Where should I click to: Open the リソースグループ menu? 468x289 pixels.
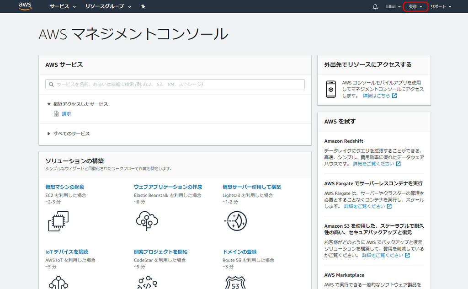[108, 6]
